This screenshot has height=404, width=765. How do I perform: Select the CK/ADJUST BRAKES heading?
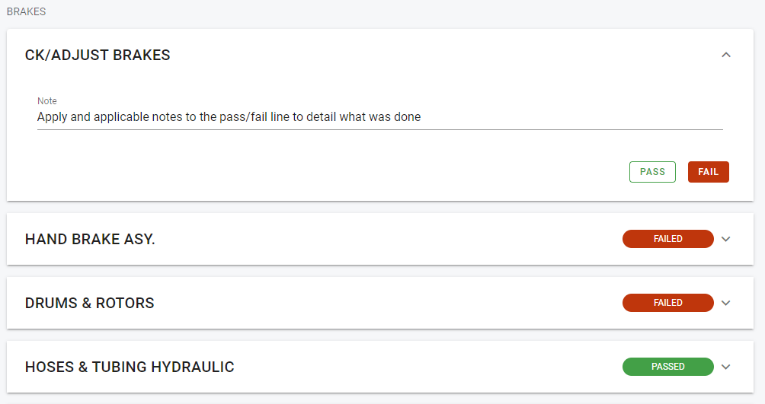pos(98,55)
